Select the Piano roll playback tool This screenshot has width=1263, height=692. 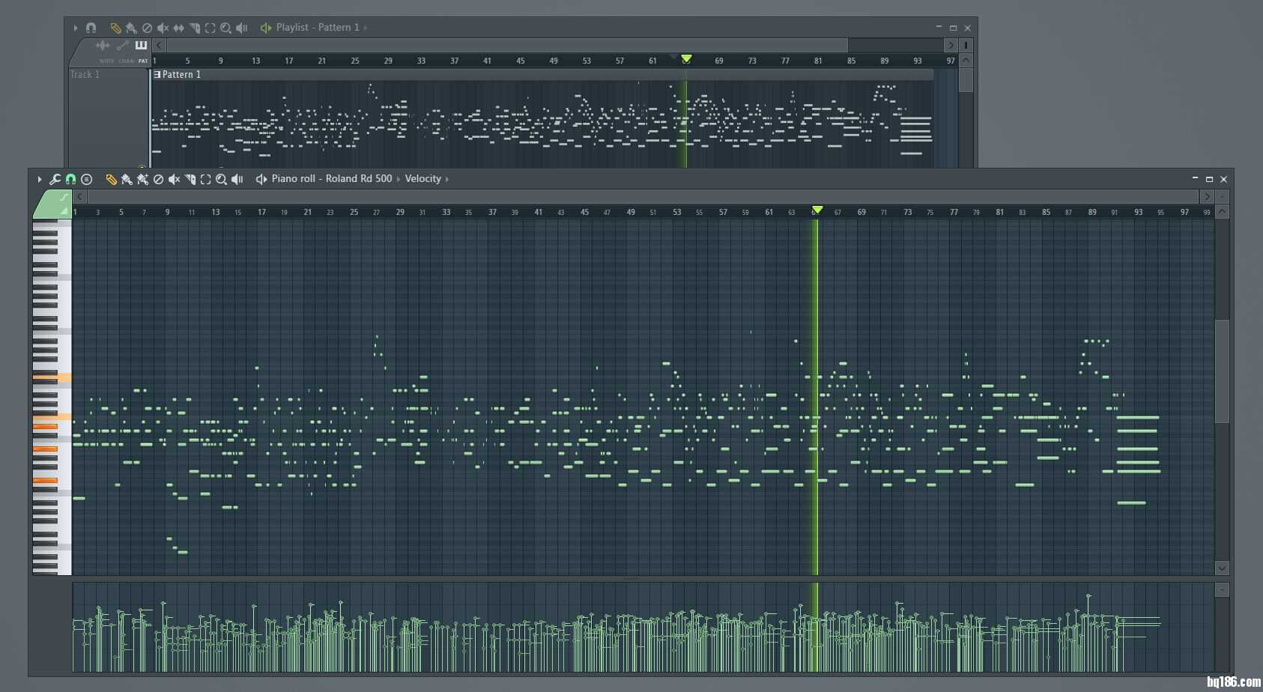point(237,179)
